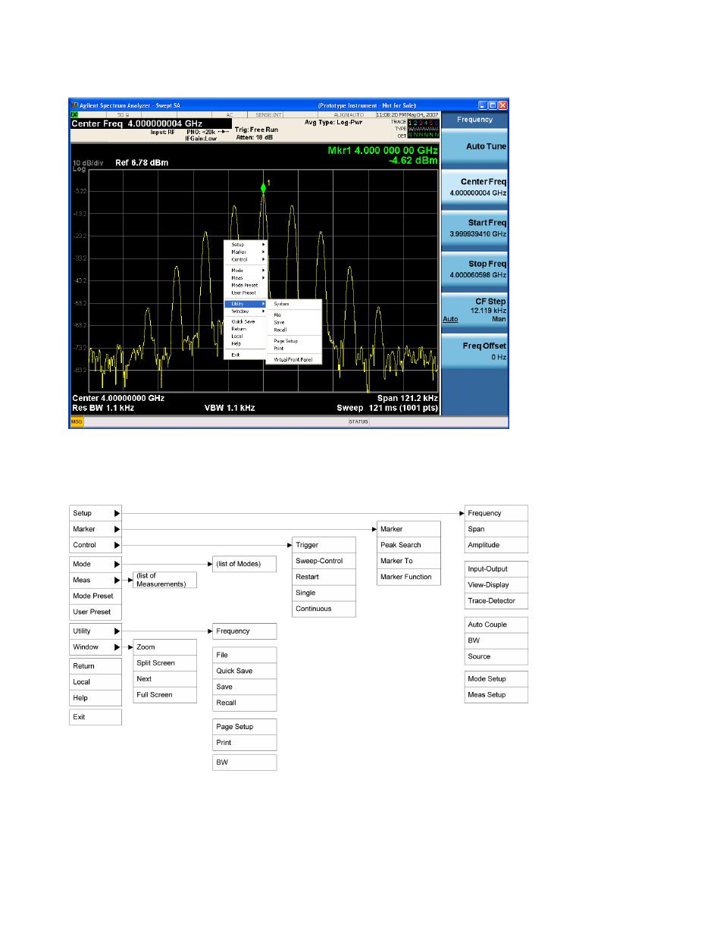Click the Trigger box in the diagram

coord(324,545)
